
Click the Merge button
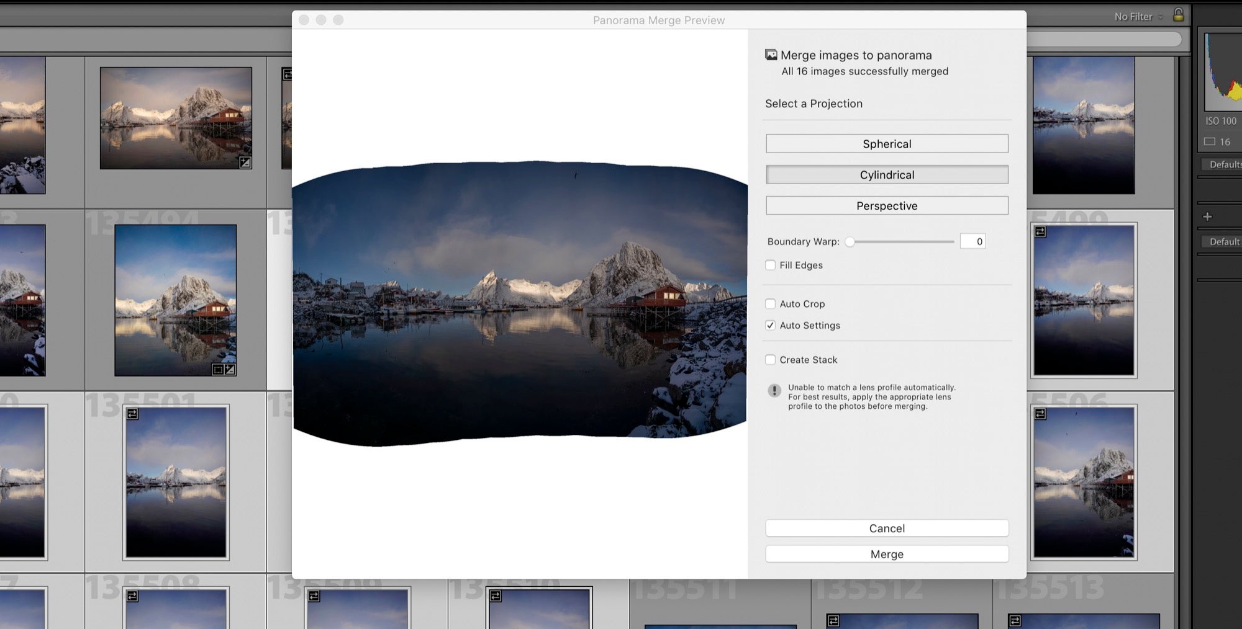click(887, 554)
